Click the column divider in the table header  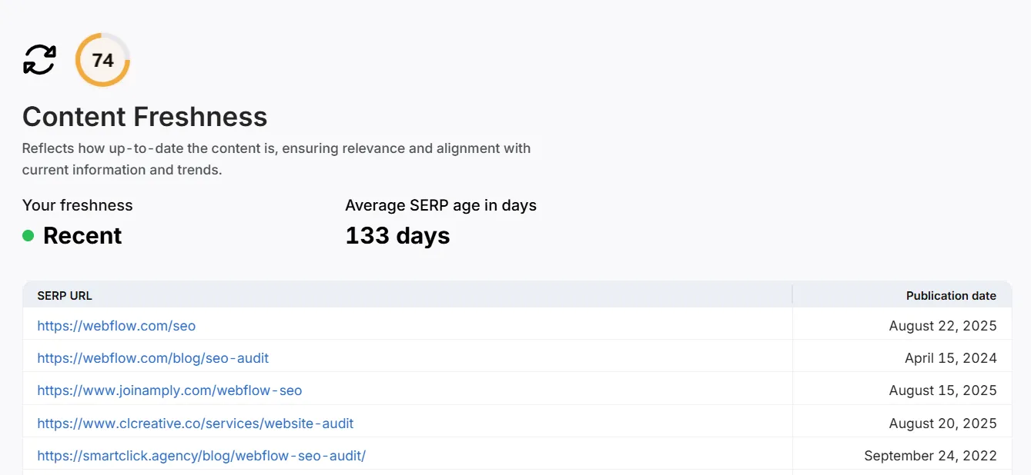tap(792, 295)
